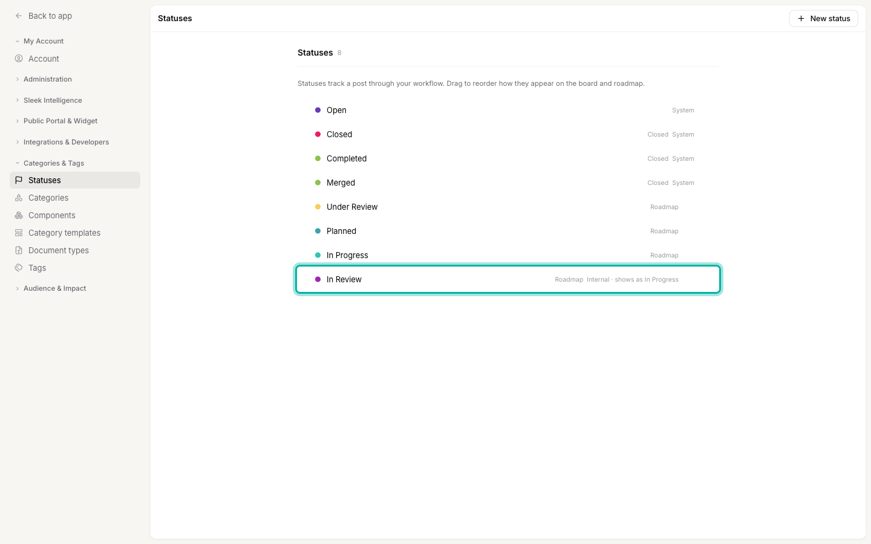The height and width of the screenshot is (544, 871).
Task: Click Closed label on Merged row
Action: (657, 183)
